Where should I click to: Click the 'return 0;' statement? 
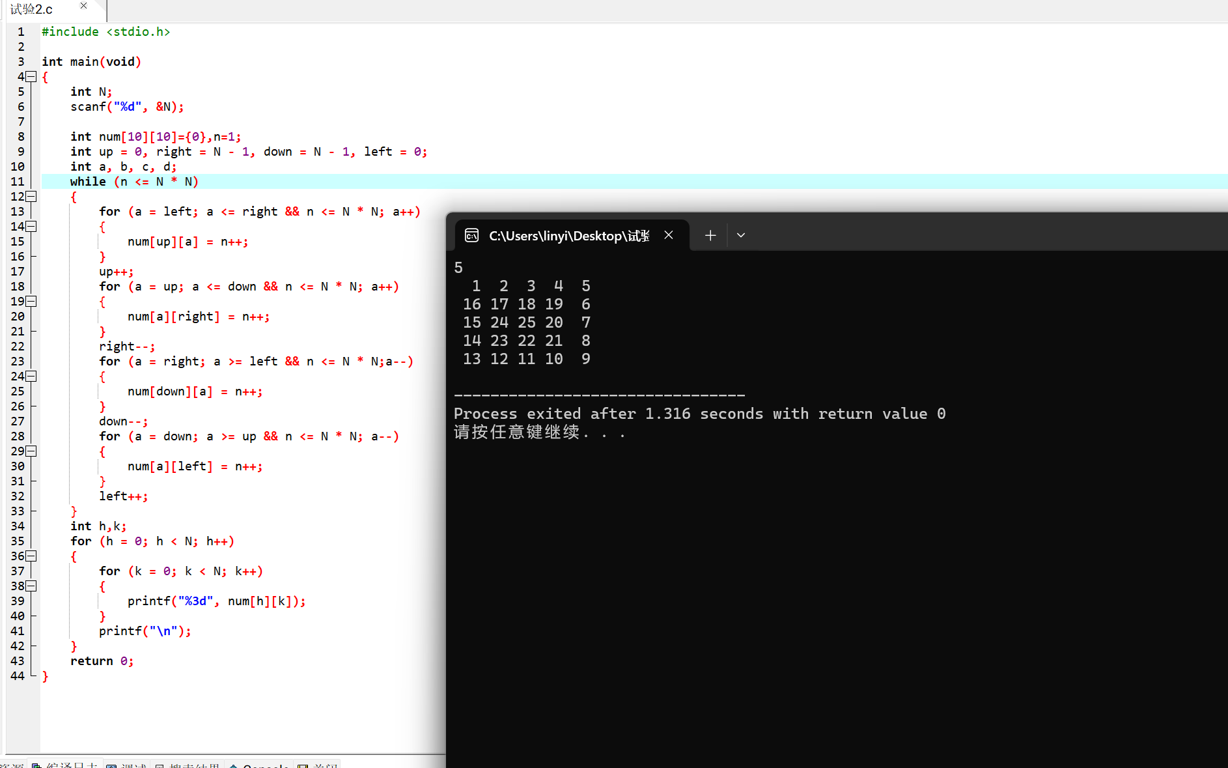pyautogui.click(x=102, y=661)
